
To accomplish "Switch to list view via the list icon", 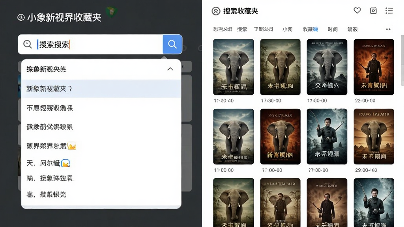I will (x=389, y=11).
